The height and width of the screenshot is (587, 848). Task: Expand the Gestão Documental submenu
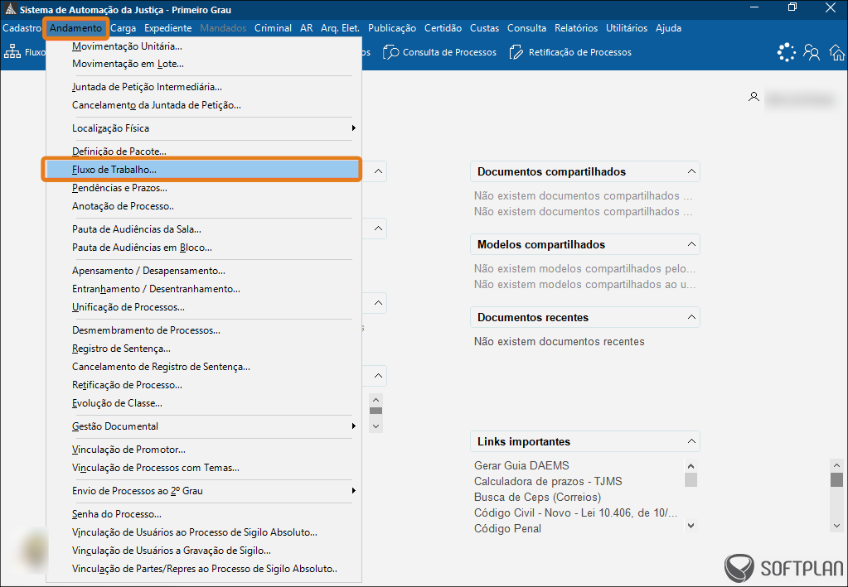(x=353, y=426)
